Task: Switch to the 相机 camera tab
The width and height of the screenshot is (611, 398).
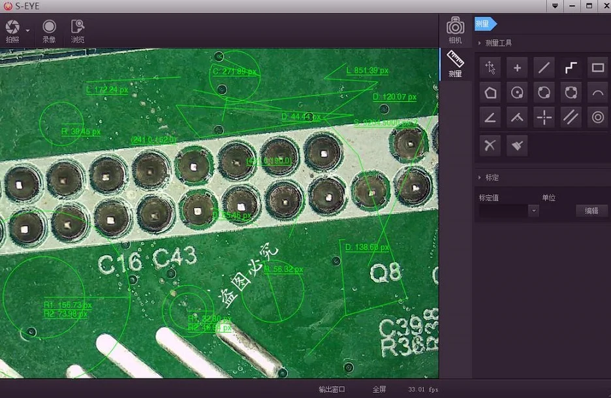Action: click(x=455, y=31)
